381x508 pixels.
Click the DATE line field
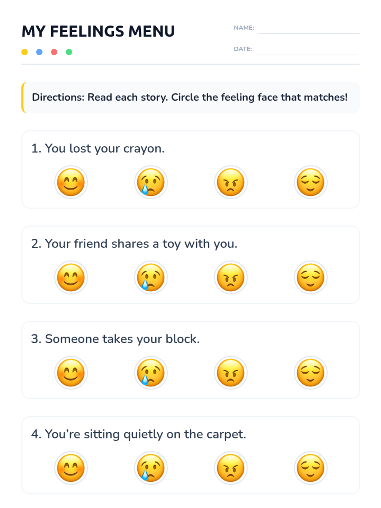(x=307, y=50)
